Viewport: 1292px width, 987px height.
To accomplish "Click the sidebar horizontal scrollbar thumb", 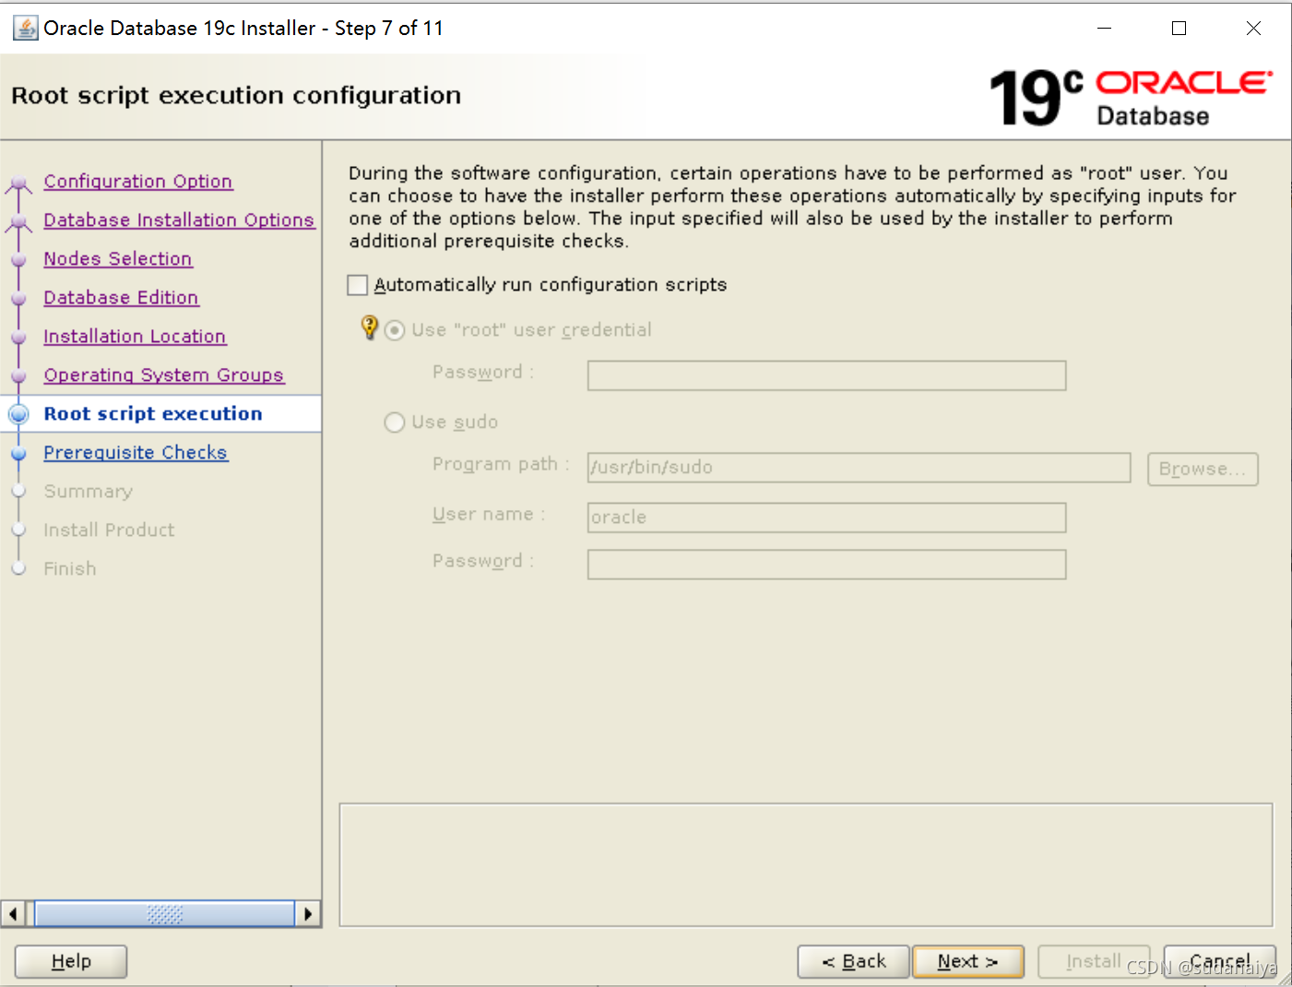I will tap(164, 914).
